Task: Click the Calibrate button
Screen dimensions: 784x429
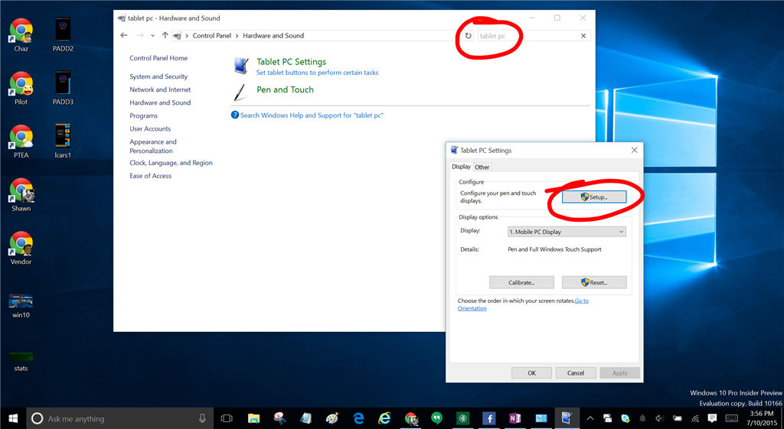Action: click(521, 282)
